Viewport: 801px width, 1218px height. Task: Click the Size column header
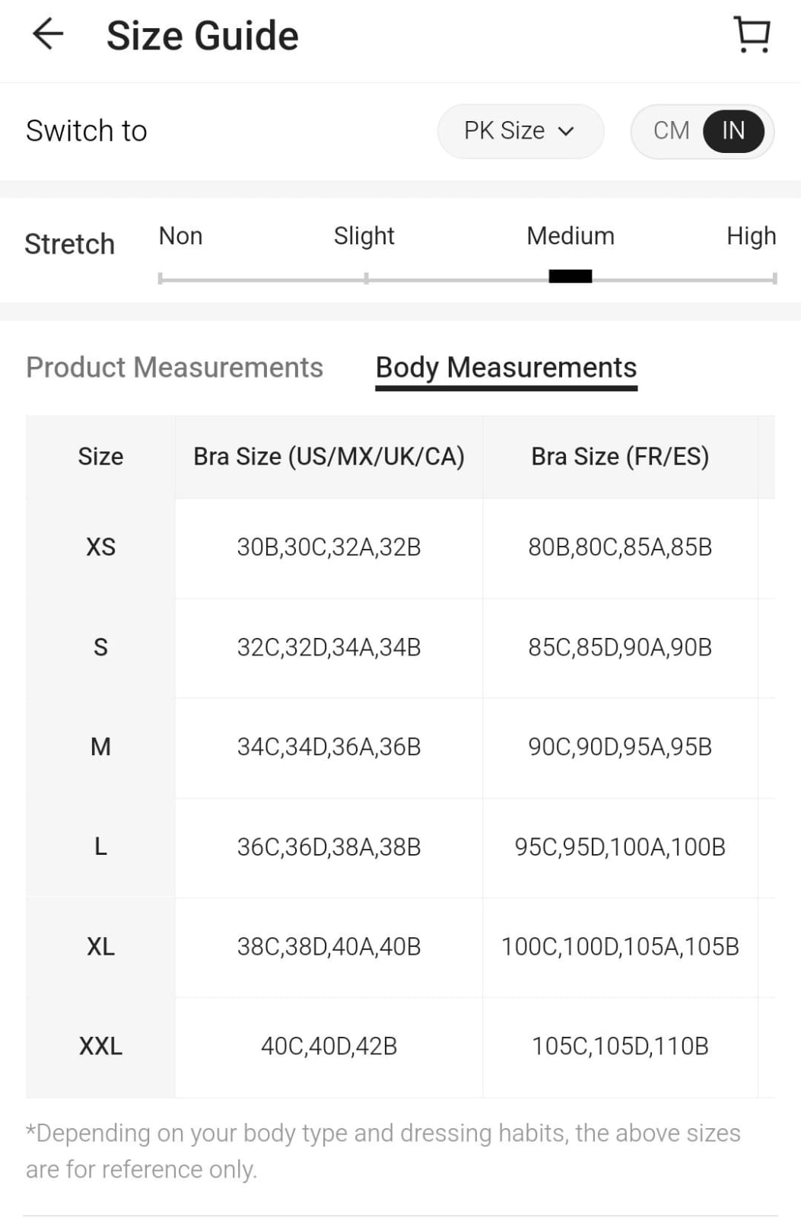(100, 457)
